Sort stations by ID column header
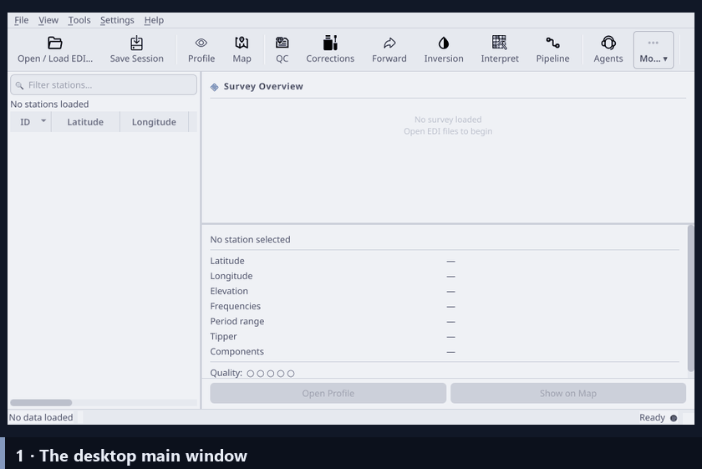 pyautogui.click(x=31, y=122)
